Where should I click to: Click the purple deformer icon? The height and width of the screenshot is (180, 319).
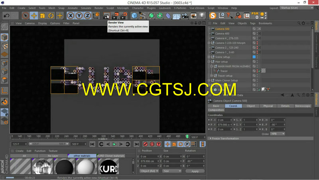coord(168,16)
